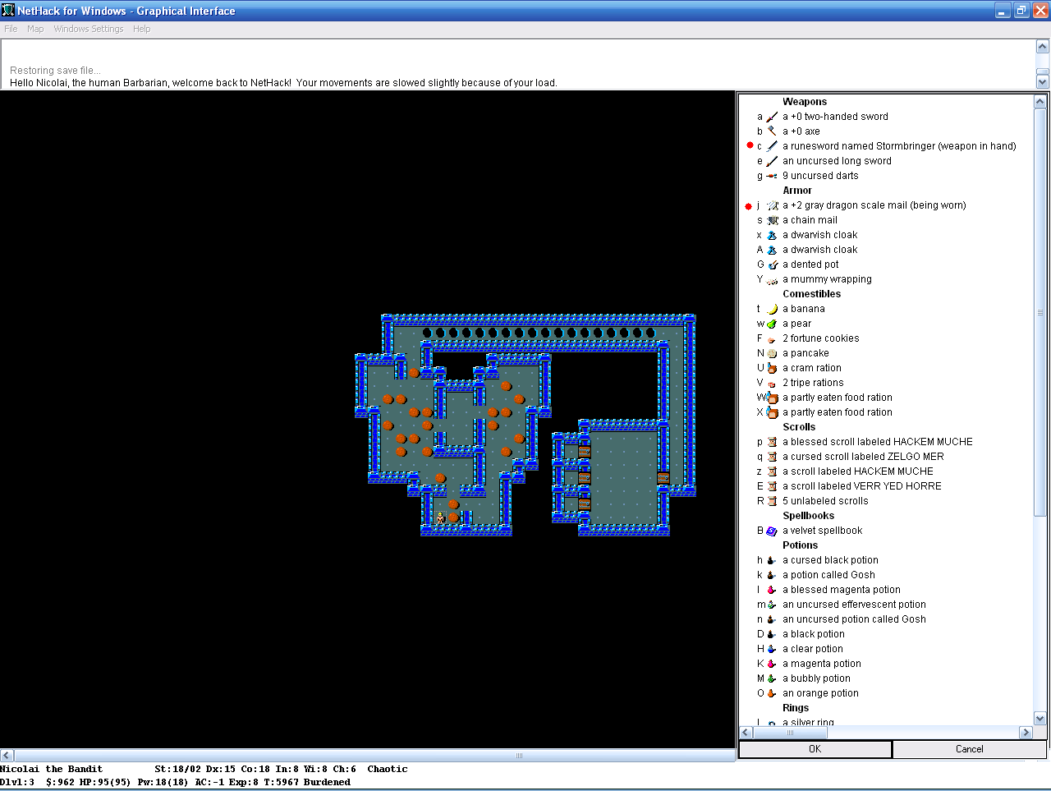Click the dented pot icon
The height and width of the screenshot is (791, 1051).
772,264
